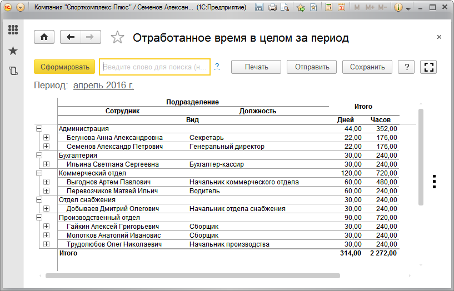The height and width of the screenshot is (291, 454).
Task: Toggle full-screen report view button
Action: pyautogui.click(x=428, y=67)
